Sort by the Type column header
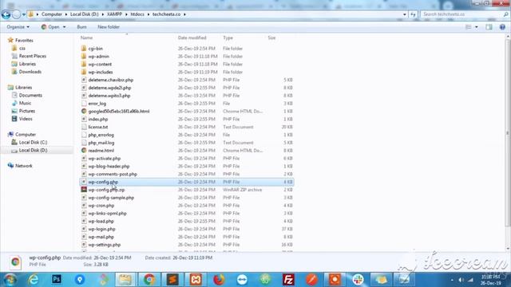 tap(228, 37)
